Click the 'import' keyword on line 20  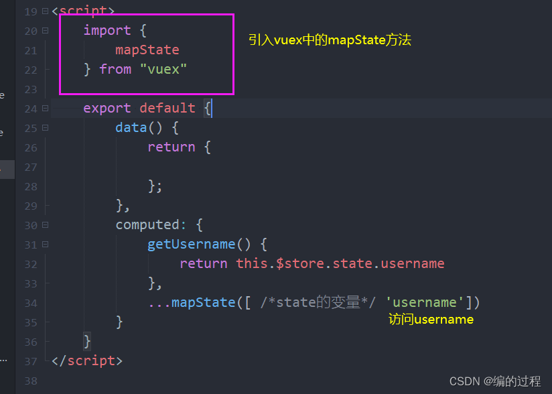click(107, 30)
